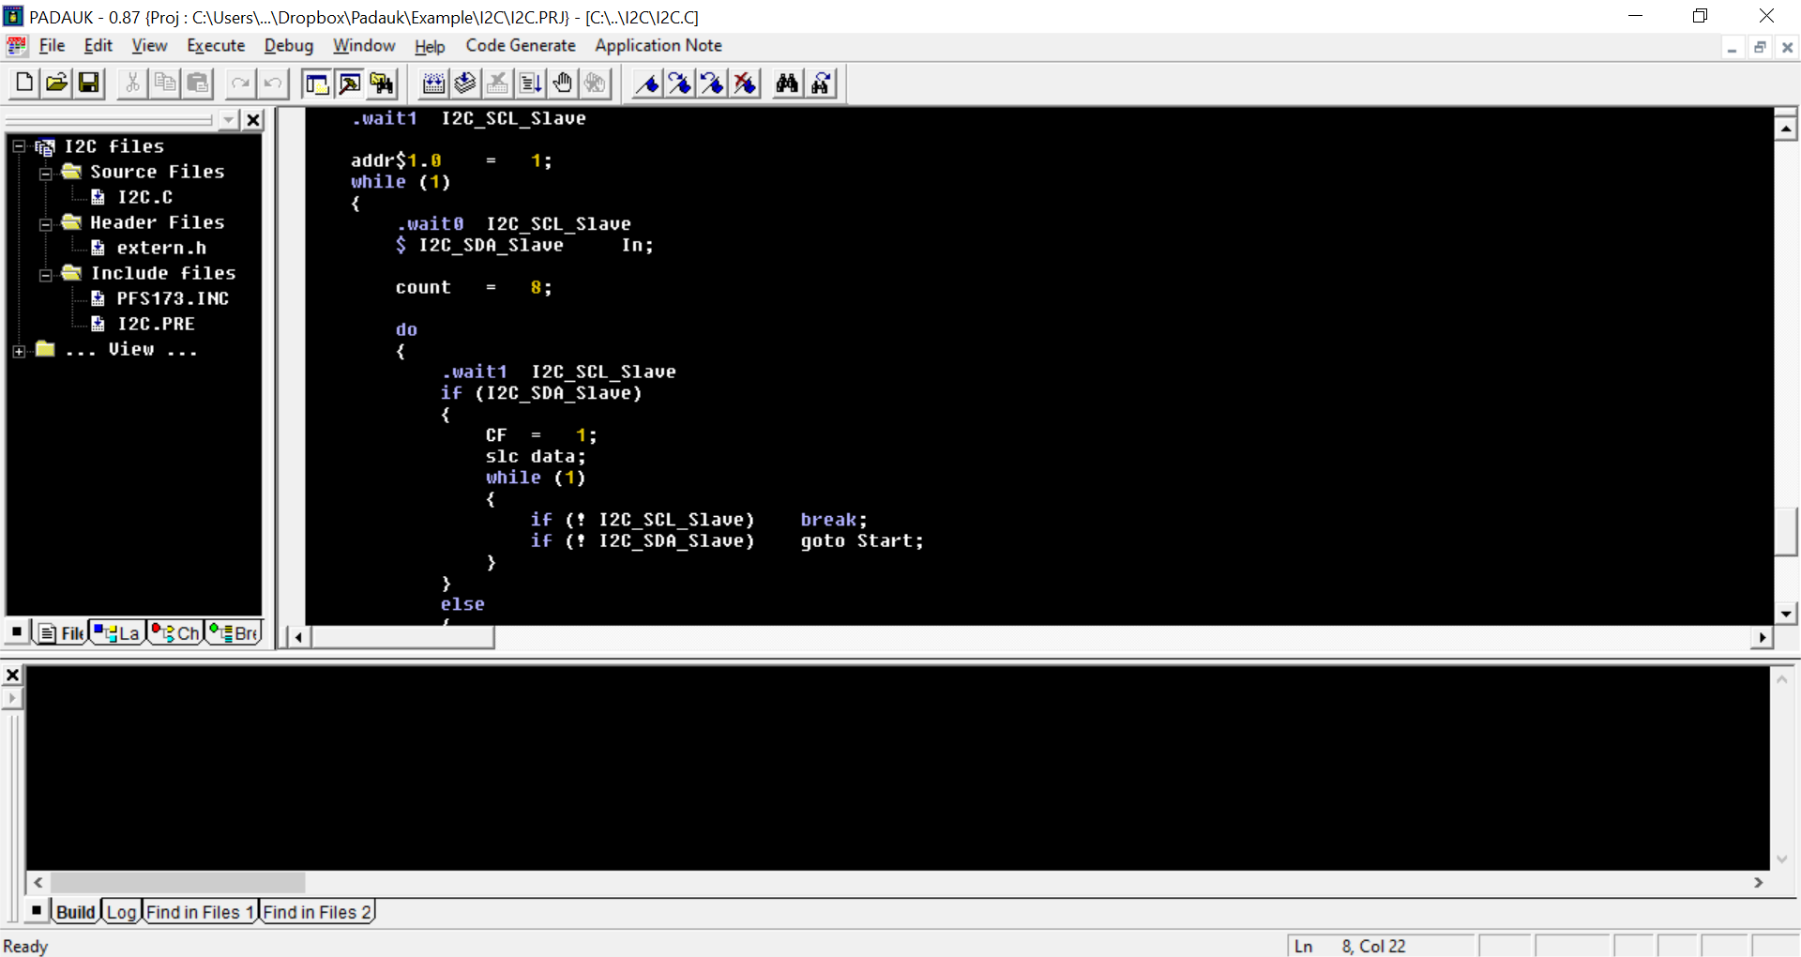Click the New file toolbar icon
This screenshot has height=957, width=1801.
tap(24, 84)
